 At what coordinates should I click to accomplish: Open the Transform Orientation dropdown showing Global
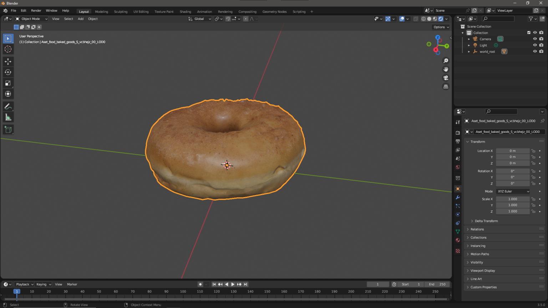(199, 19)
